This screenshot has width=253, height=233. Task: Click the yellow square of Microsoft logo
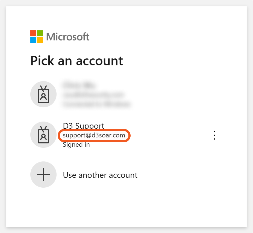click(x=40, y=40)
